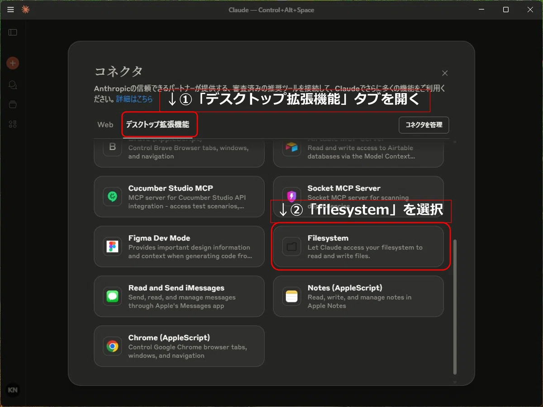Open the Cucumber Studio MCP card

tap(179, 197)
